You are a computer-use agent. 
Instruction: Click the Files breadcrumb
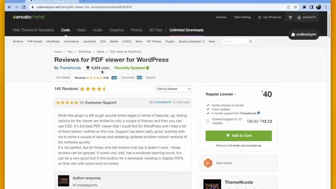[x=70, y=51]
